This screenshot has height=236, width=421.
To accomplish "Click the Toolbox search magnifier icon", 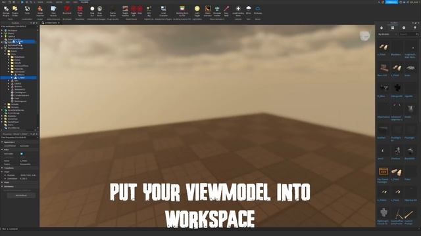I will click(x=417, y=34).
